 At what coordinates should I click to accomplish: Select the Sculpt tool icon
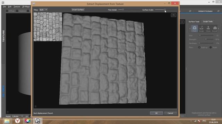[201, 29]
